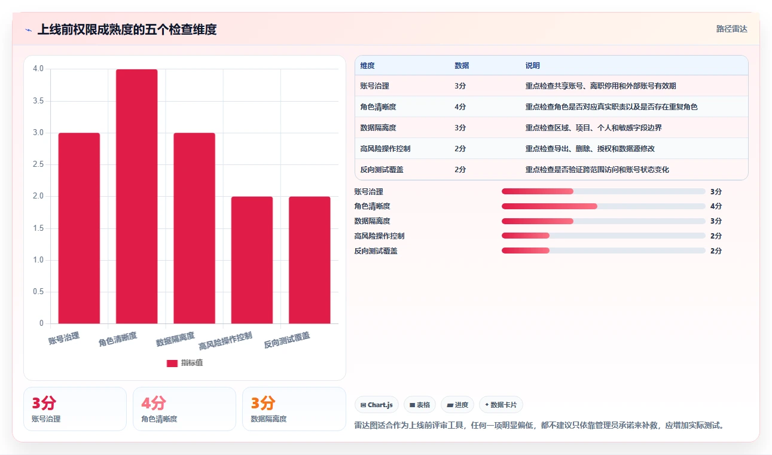Click description 重点检查共享账号、离职停用和外部账号有效期

[x=600, y=86]
